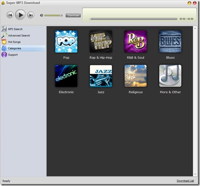Skip to the next track
200x186 pixels.
30,15
